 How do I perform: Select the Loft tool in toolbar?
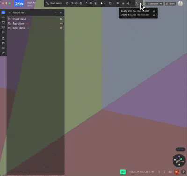point(76,3)
